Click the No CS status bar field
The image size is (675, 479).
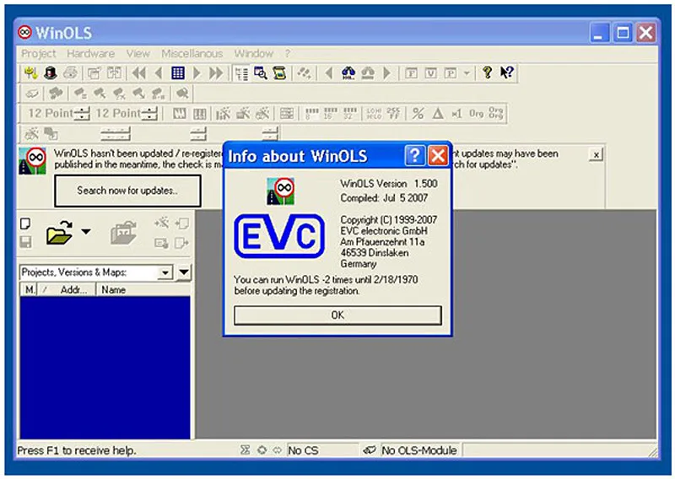(x=322, y=450)
